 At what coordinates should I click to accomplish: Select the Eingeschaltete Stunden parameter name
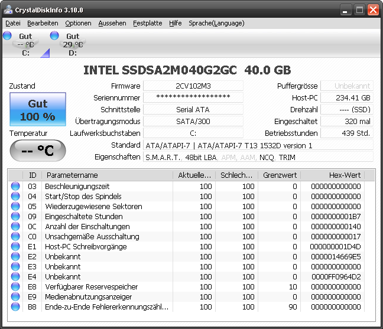click(84, 217)
